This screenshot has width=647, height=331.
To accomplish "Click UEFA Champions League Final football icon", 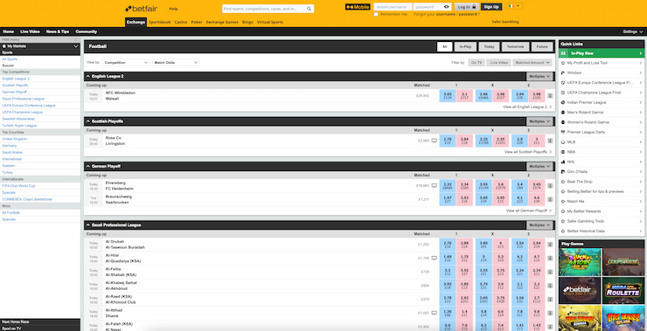I will tap(563, 93).
